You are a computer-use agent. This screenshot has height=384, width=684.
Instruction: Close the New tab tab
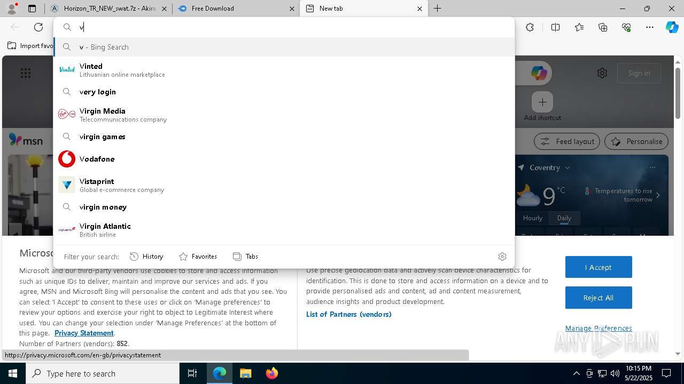tap(419, 9)
